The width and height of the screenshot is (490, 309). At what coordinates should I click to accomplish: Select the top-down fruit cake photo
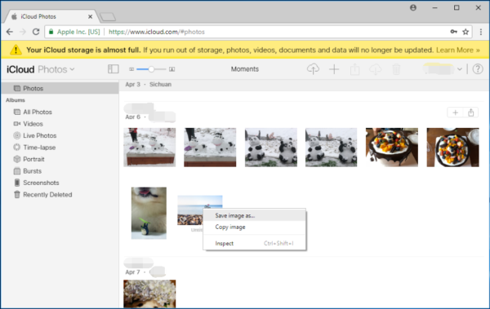pyautogui.click(x=452, y=147)
